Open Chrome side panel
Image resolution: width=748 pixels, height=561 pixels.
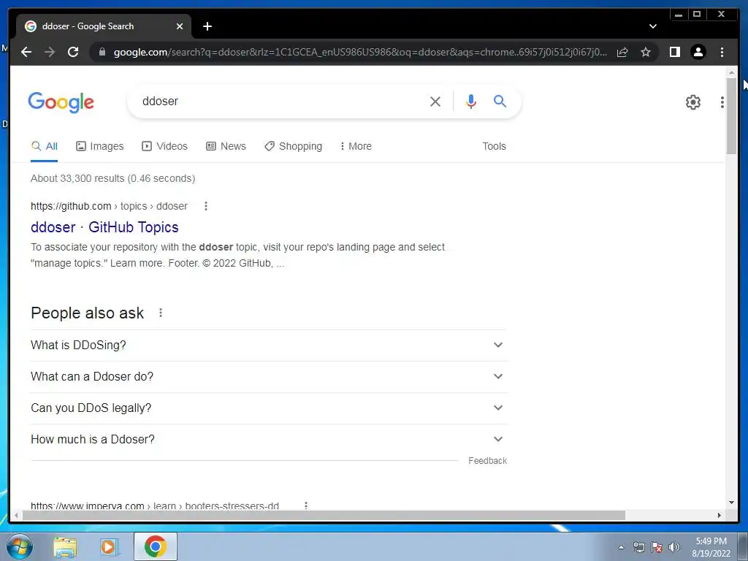[x=674, y=52]
